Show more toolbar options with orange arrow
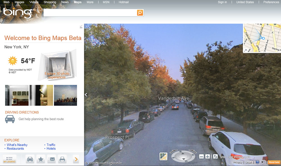Viewport: 281px width, 166px height. pyautogui.click(x=76, y=159)
